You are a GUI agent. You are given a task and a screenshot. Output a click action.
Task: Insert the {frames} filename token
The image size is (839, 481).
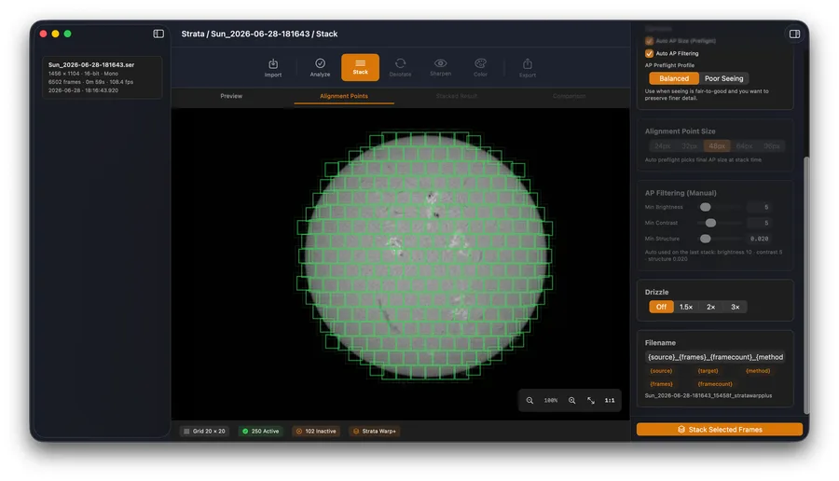[x=661, y=384]
